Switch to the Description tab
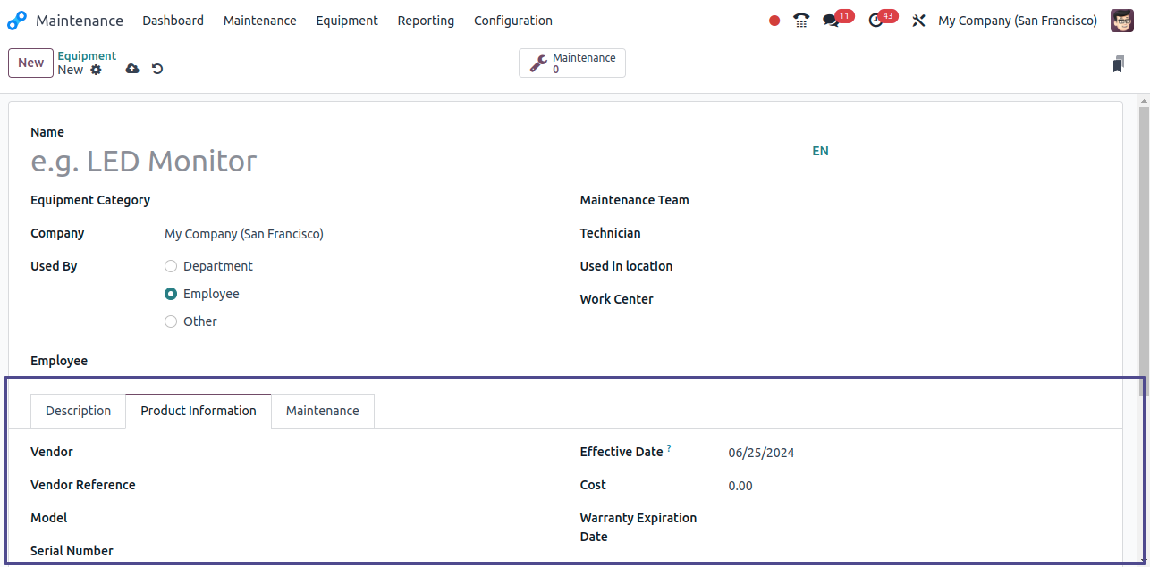This screenshot has width=1150, height=567. click(79, 411)
